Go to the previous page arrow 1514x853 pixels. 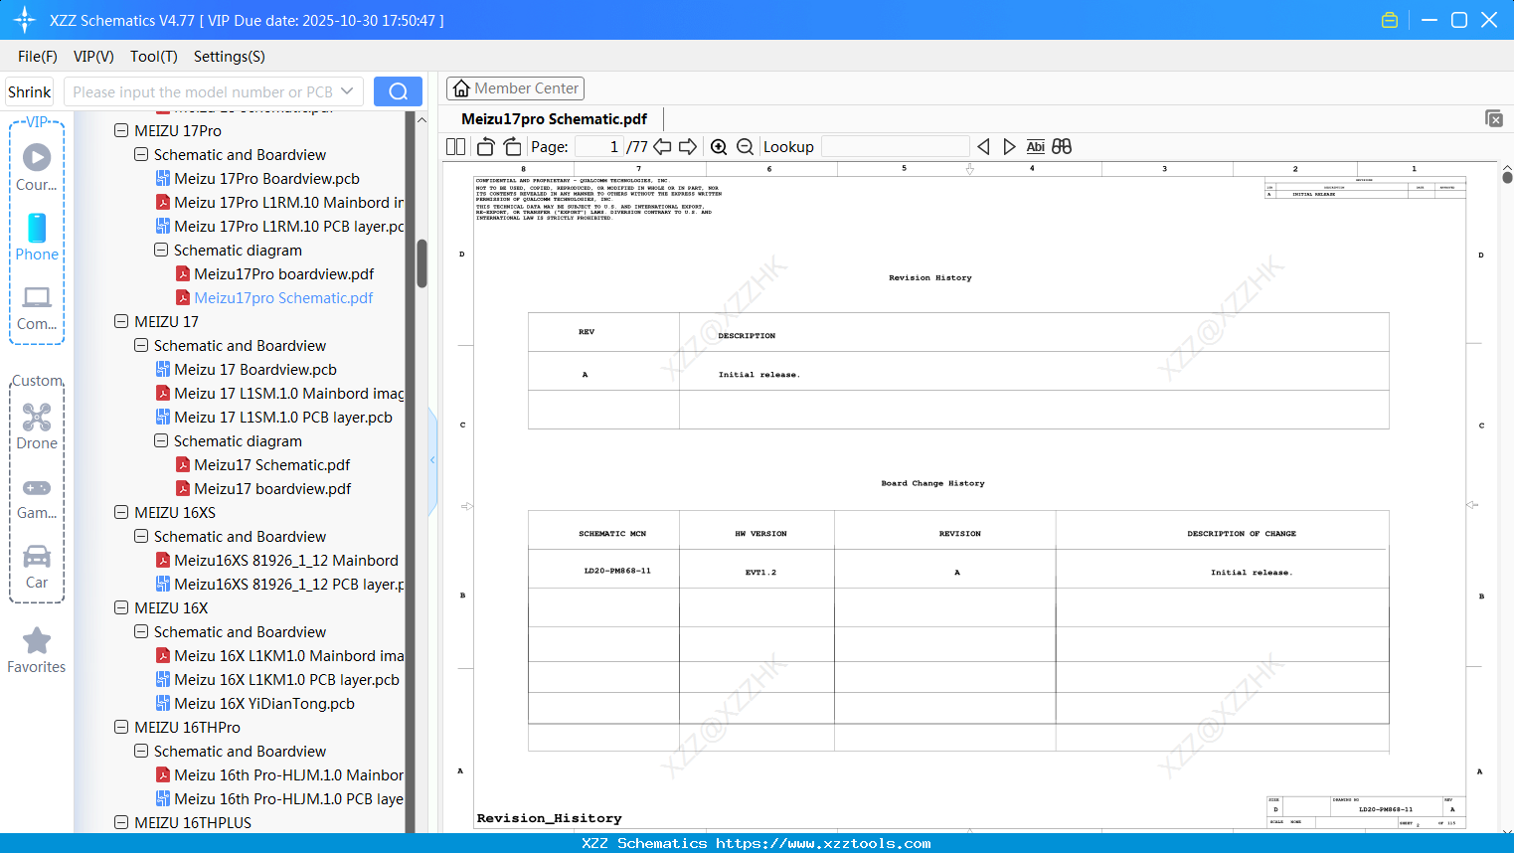[x=662, y=147]
